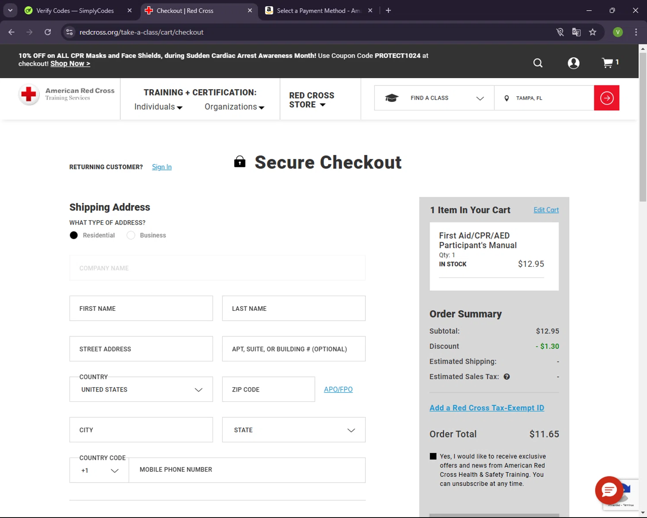This screenshot has width=647, height=518.
Task: Uncheck the exclusive offers newsletter checkbox
Action: point(433,456)
